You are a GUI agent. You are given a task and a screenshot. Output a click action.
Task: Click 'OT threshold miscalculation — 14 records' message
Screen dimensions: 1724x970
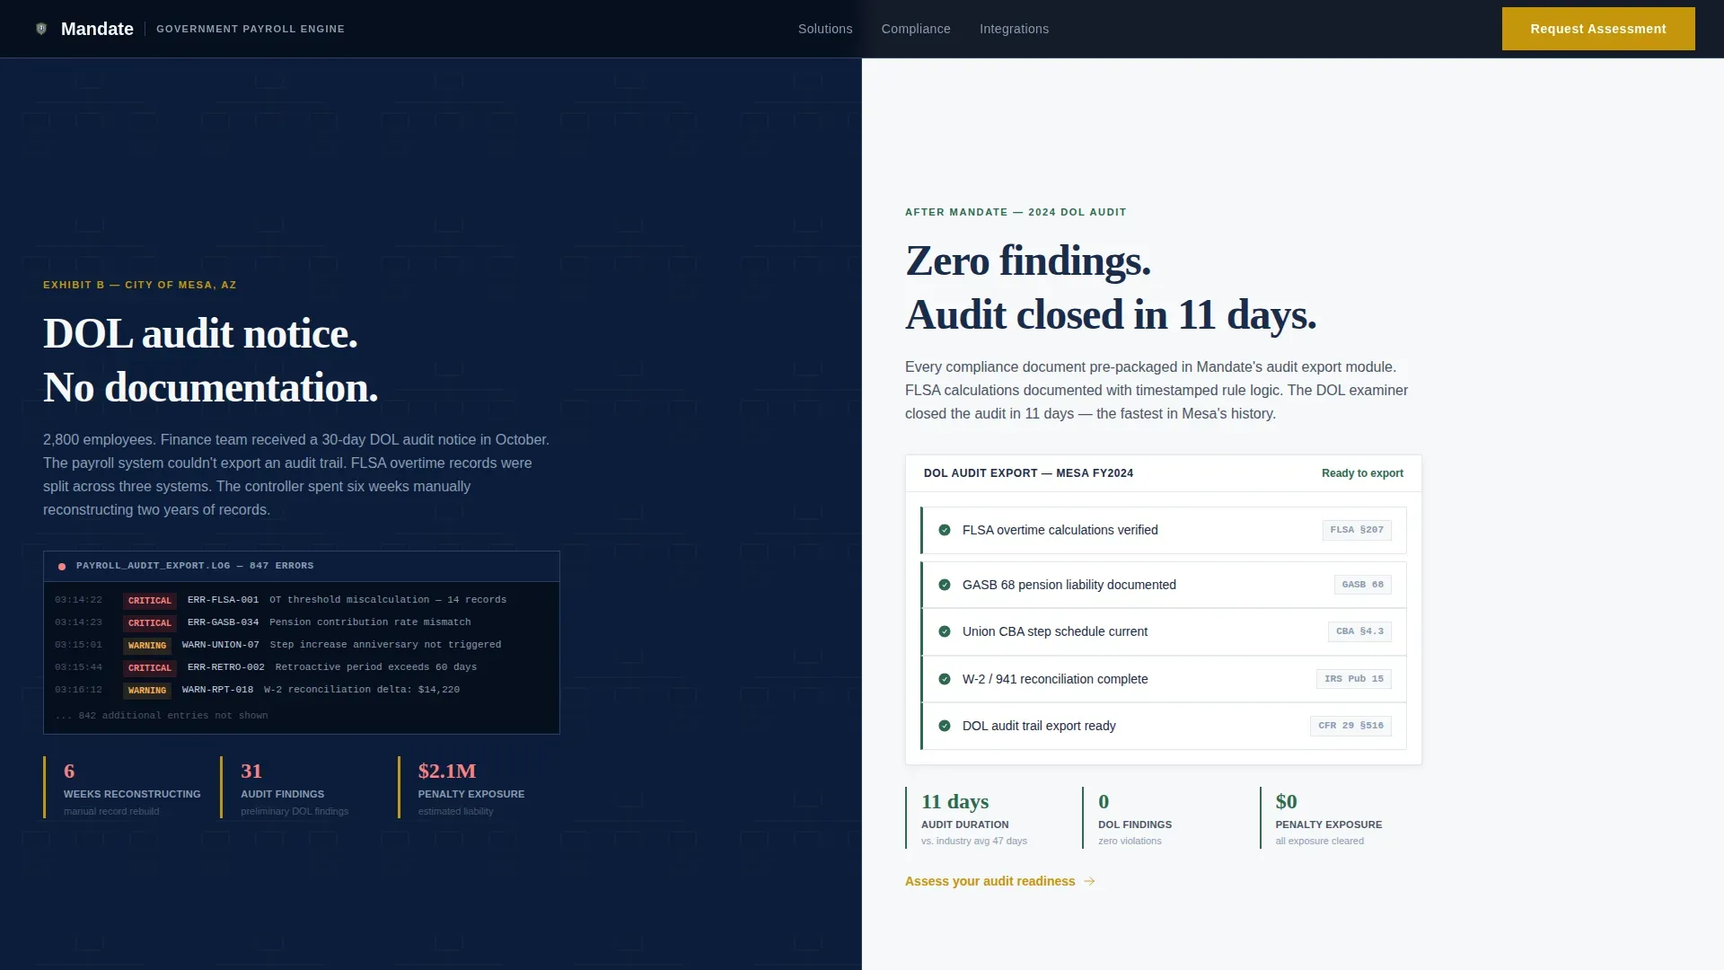pyautogui.click(x=388, y=600)
